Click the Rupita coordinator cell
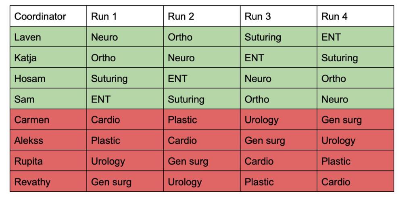413x203 pixels. click(x=48, y=161)
